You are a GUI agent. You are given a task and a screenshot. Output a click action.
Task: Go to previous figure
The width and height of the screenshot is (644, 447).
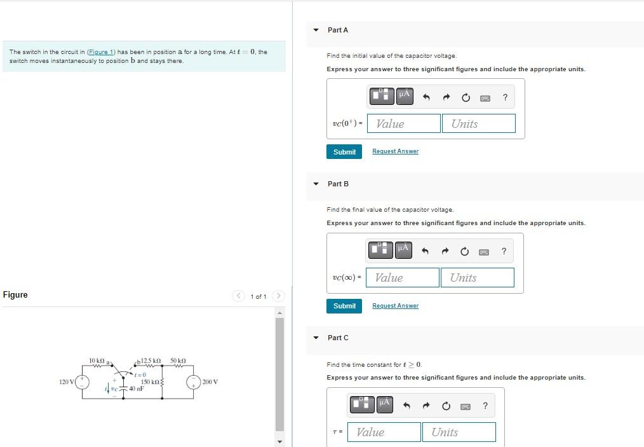pyautogui.click(x=238, y=296)
